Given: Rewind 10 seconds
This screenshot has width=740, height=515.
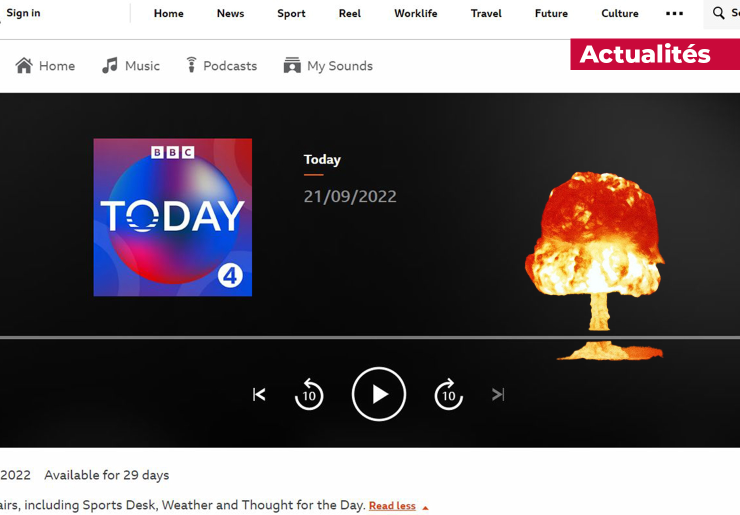Looking at the screenshot, I should [309, 394].
